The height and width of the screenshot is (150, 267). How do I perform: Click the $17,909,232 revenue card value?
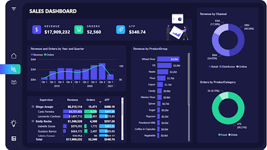(57, 32)
